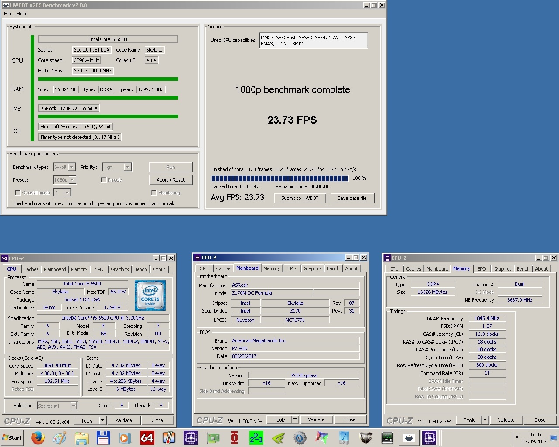Click Close in the Memory CPU-Z window
Viewport: 559px width, 447px height.
tap(540, 420)
